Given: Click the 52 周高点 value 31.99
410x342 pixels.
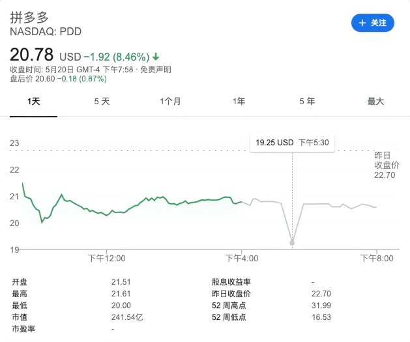Looking at the screenshot, I should click(321, 306).
